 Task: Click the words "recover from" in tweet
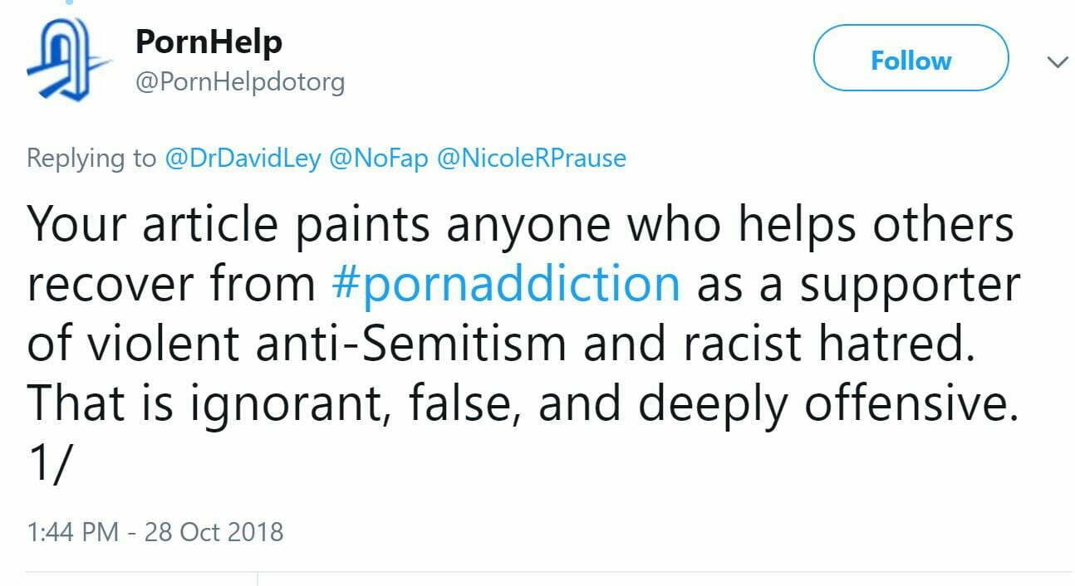pyautogui.click(x=170, y=284)
